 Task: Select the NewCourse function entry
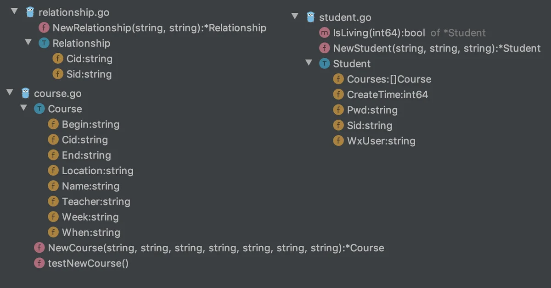tap(209, 248)
